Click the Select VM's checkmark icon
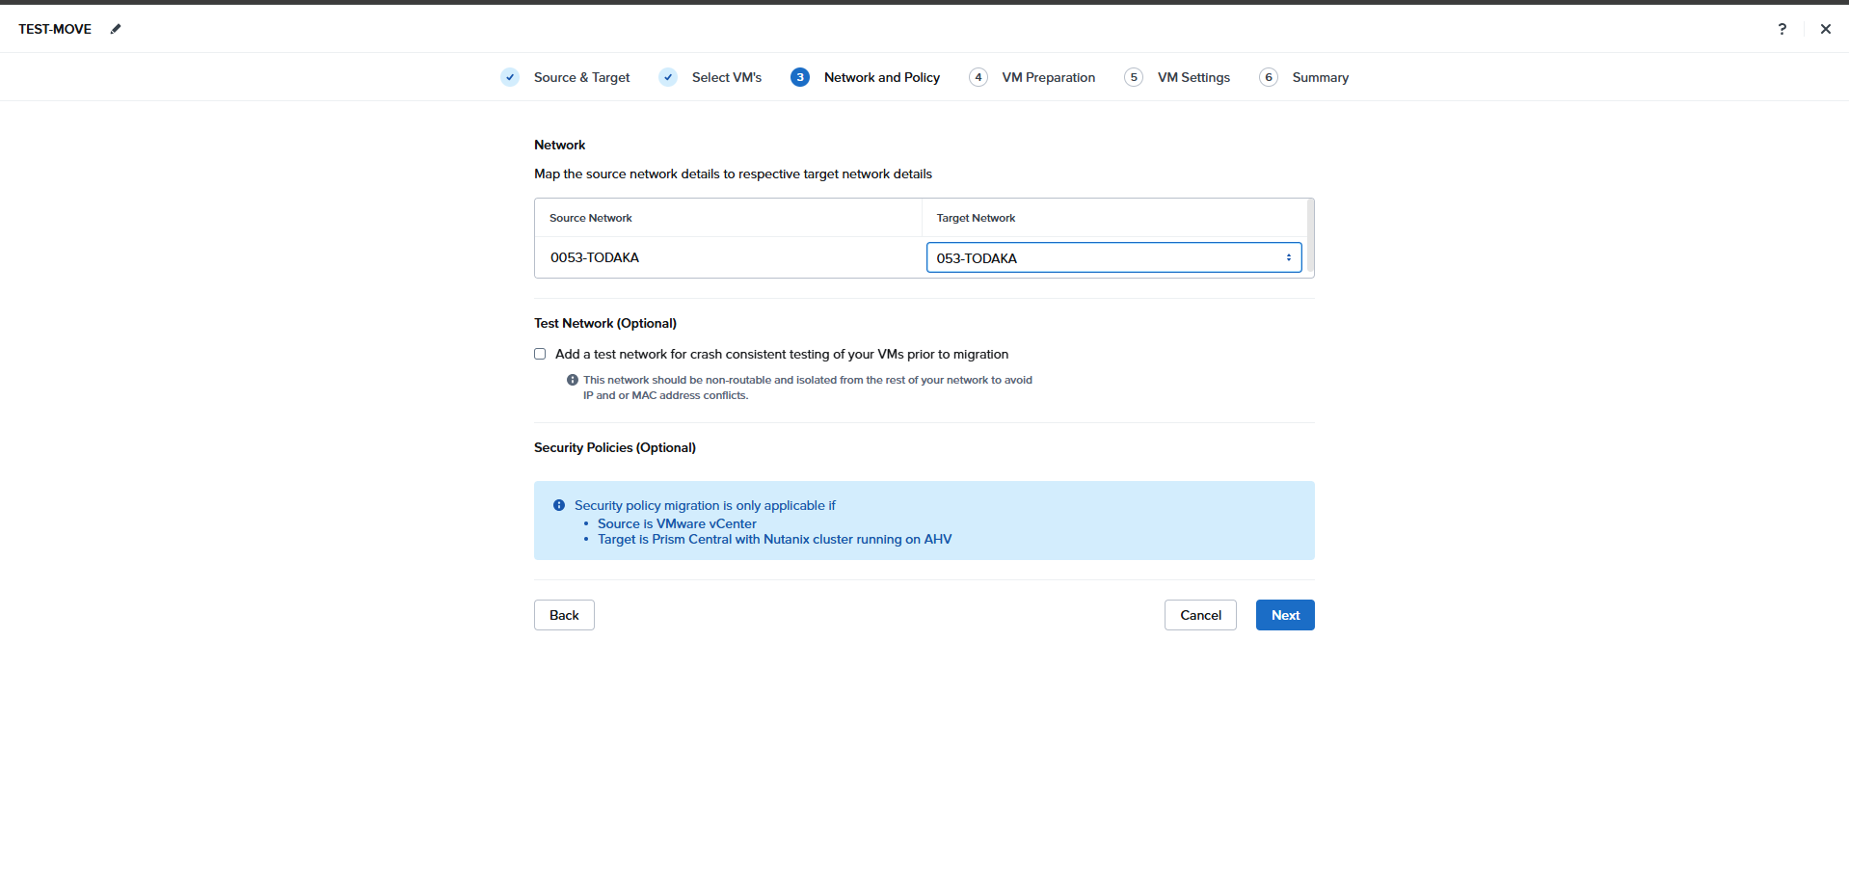This screenshot has width=1849, height=882. [668, 77]
